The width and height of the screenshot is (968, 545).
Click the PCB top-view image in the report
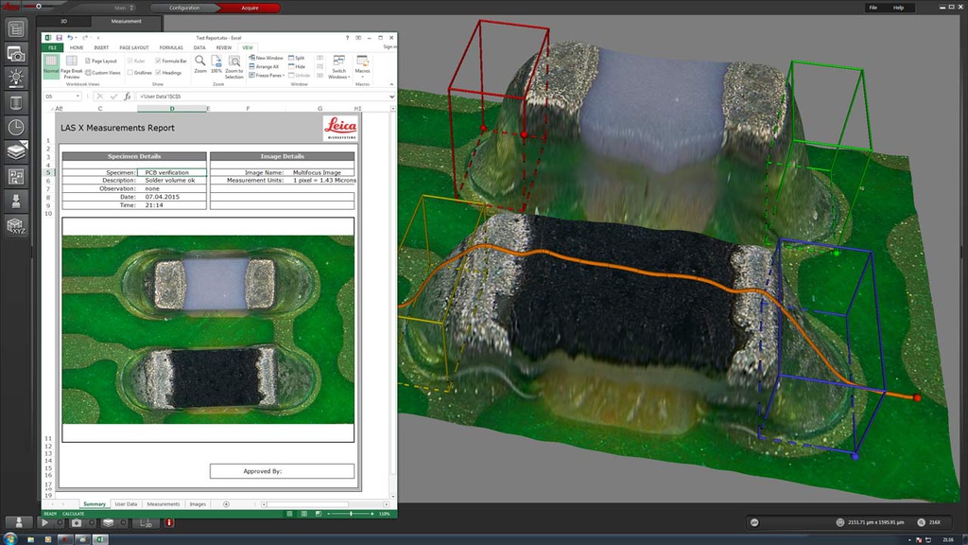click(208, 329)
